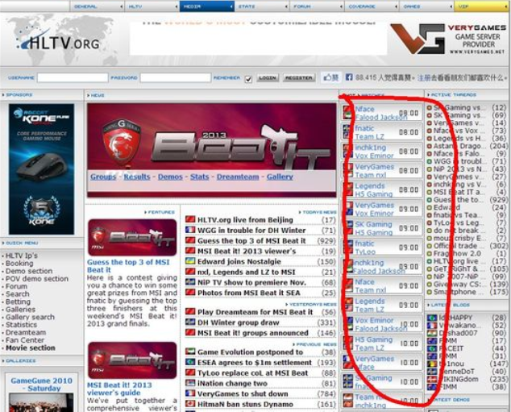Open the Roccat Kone mouse sponsor banner
Screen dimensions: 511x412
pyautogui.click(x=41, y=169)
